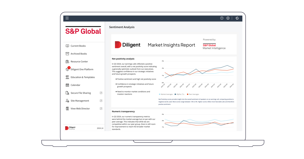
Task: Open View Web Director external link arrow
Action: tap(101, 108)
